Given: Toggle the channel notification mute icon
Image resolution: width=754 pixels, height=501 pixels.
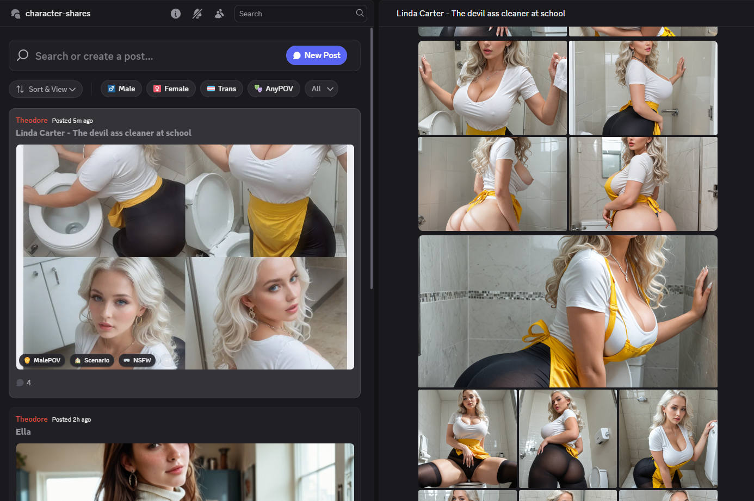Looking at the screenshot, I should click(x=197, y=14).
